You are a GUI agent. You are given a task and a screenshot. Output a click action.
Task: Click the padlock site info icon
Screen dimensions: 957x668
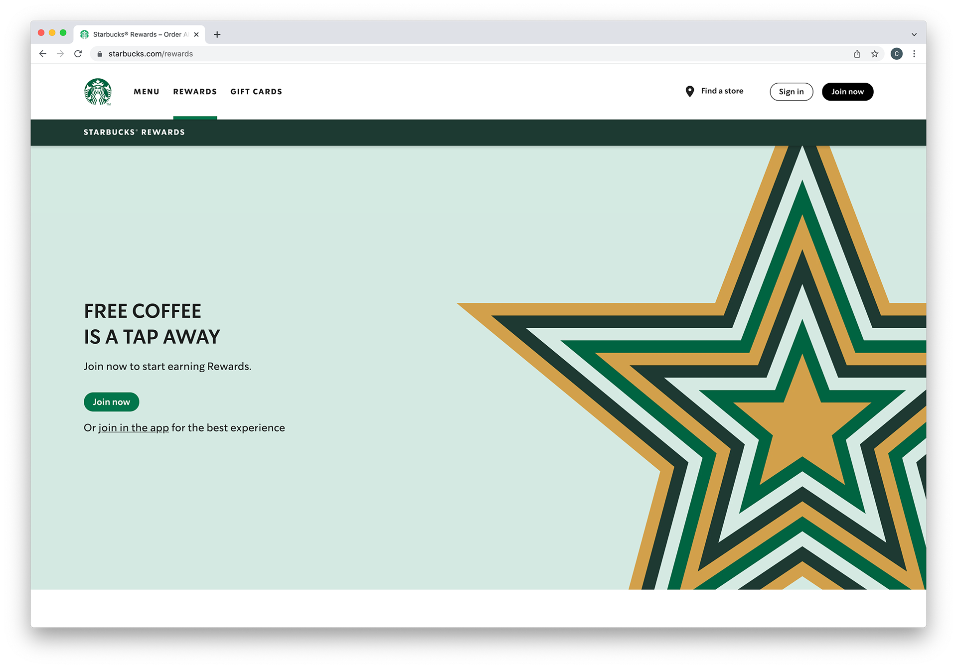[100, 54]
